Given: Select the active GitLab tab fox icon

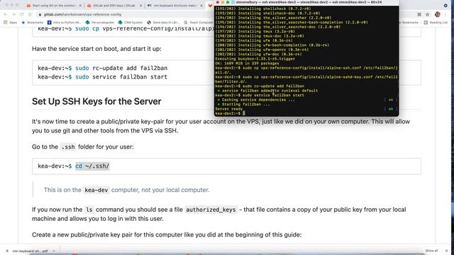Looking at the screenshot, I should (210, 6).
